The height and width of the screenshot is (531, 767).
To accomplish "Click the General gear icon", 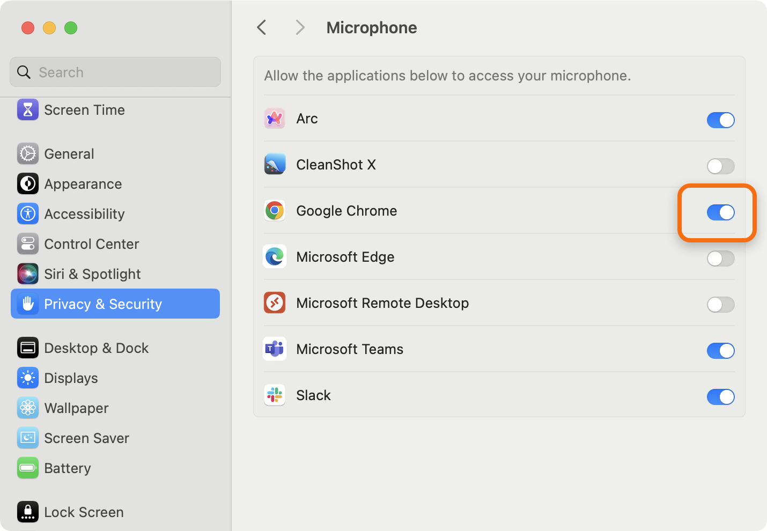I will 28,153.
